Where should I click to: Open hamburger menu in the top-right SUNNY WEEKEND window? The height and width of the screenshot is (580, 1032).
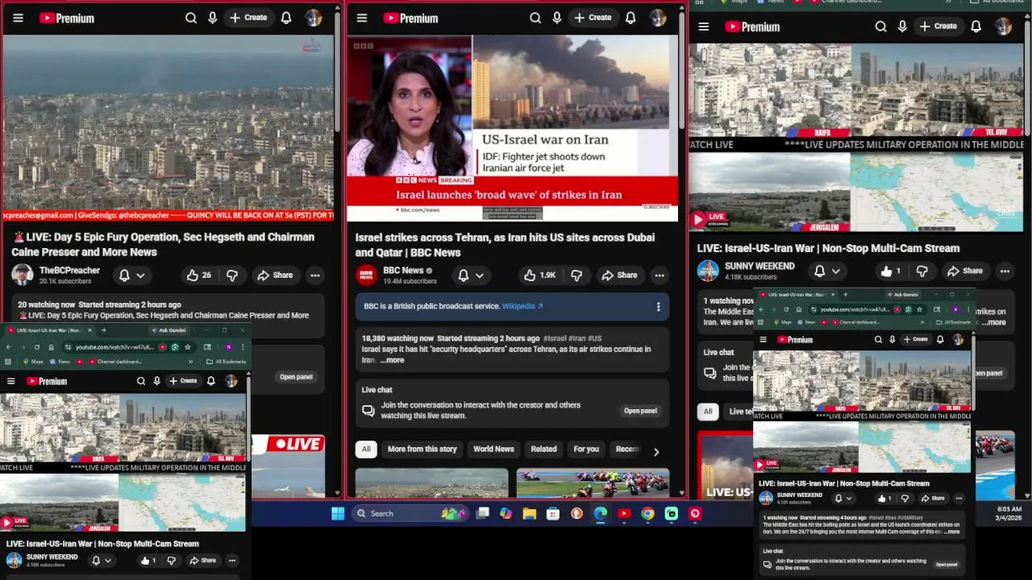point(704,27)
